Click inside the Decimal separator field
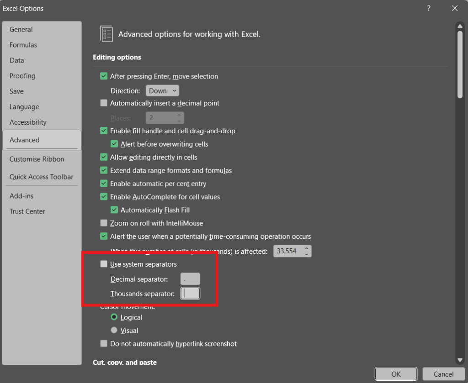 tap(190, 279)
